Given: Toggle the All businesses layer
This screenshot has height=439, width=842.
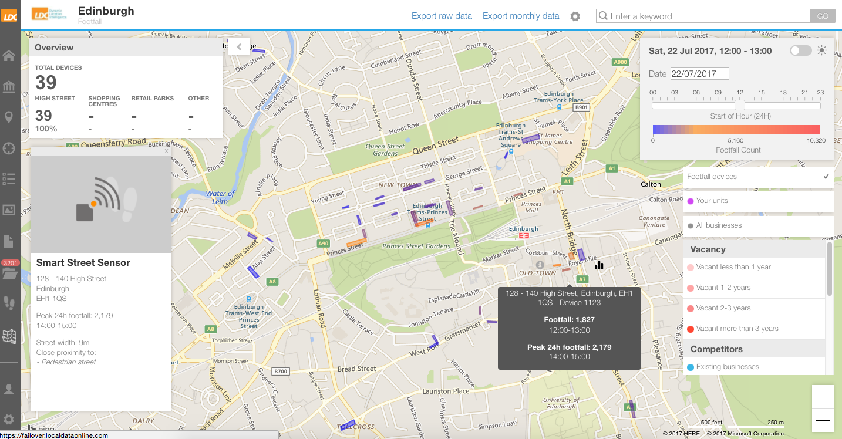Looking at the screenshot, I should 759,225.
